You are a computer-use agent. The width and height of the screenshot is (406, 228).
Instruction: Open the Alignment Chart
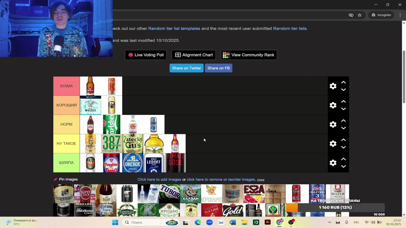pyautogui.click(x=194, y=55)
